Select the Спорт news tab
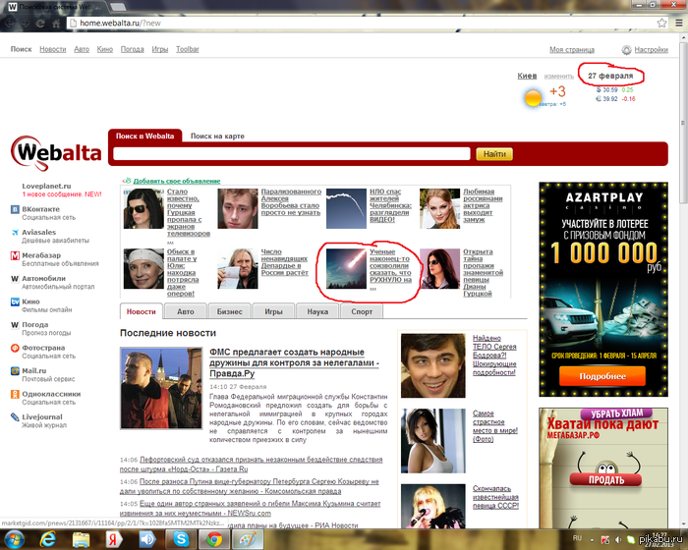This screenshot has width=688, height=550. click(x=362, y=311)
